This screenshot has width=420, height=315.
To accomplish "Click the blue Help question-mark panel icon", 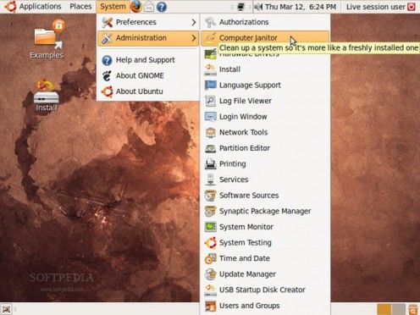I will point(162,7).
